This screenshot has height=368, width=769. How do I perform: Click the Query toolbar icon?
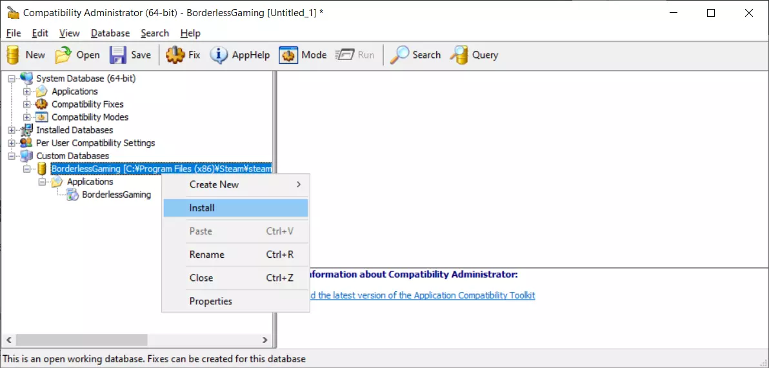pyautogui.click(x=459, y=55)
